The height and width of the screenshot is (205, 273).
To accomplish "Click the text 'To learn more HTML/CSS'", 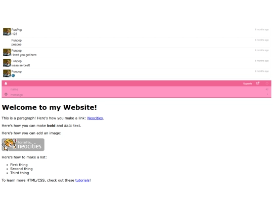I will click(x=23, y=180).
